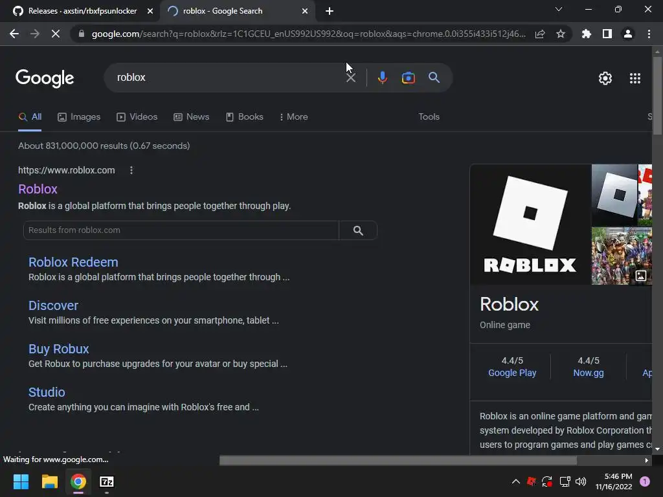663x497 pixels.
Task: Open the large Roblox logo image
Action: pyautogui.click(x=530, y=224)
